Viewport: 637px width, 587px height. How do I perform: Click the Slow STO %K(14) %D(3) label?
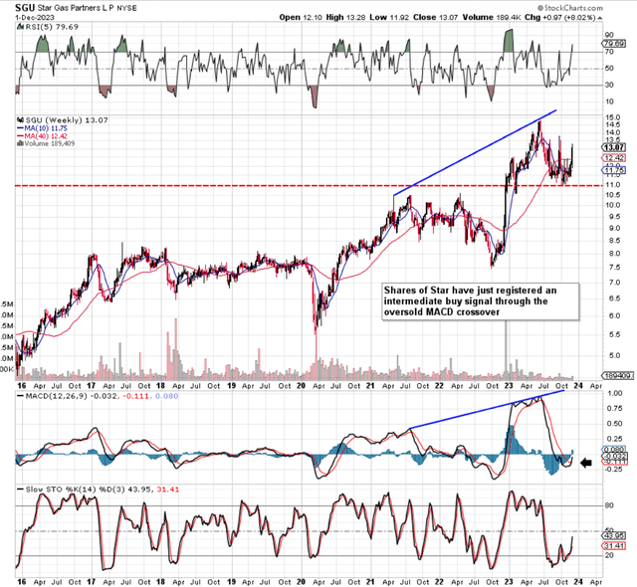[76, 489]
